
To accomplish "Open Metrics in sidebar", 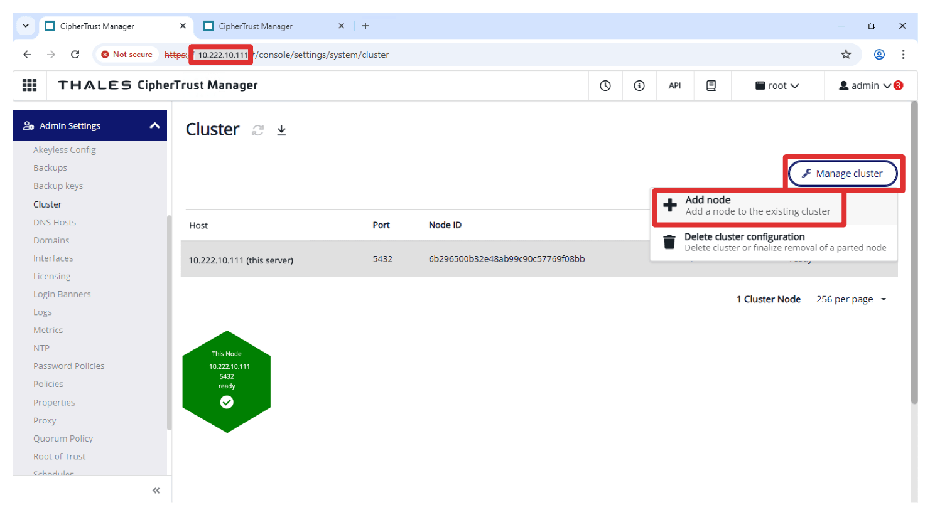I will tap(48, 330).
